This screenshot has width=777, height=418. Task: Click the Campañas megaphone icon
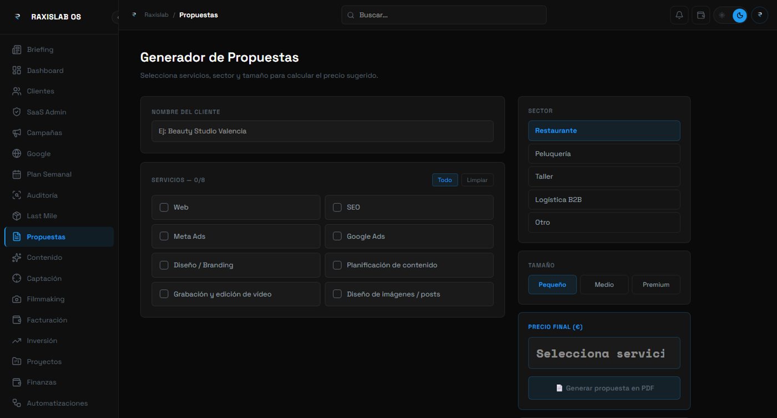pyautogui.click(x=17, y=133)
